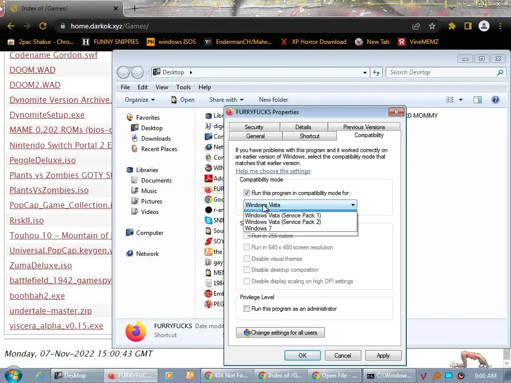This screenshot has height=383, width=511.
Task: Expand Organize dropdown in Explorer
Action: (x=140, y=100)
